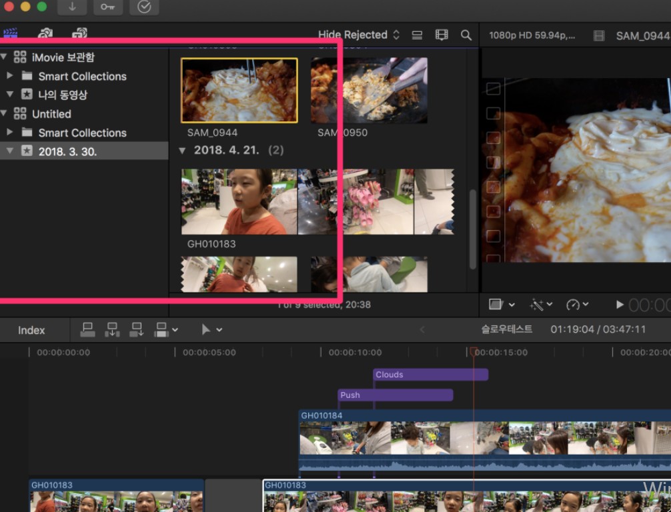Open the enhancements magic wand menu
Viewport: 671px width, 512px height.
coord(537,304)
